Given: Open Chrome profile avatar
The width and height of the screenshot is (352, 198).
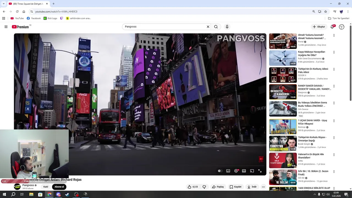Looking at the screenshot, I should [341, 12].
